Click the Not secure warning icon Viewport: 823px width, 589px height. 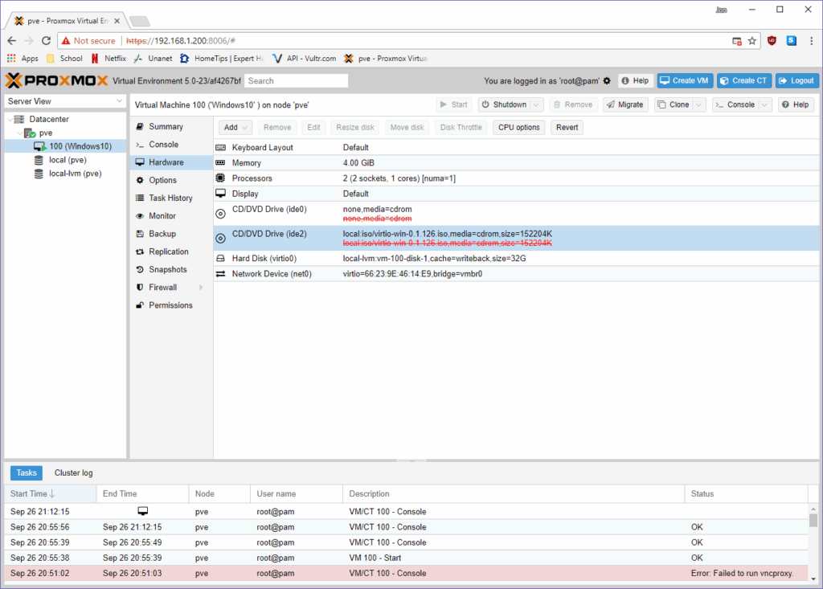(x=66, y=40)
